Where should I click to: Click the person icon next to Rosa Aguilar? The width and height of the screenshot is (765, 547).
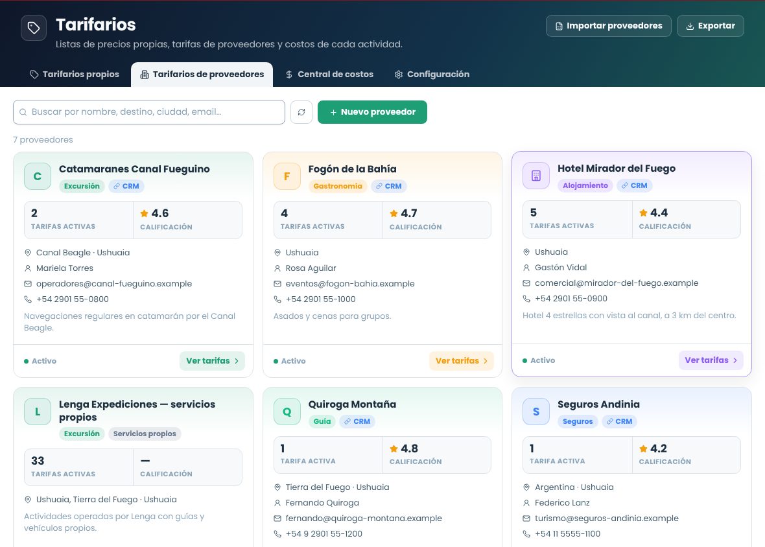pos(277,268)
